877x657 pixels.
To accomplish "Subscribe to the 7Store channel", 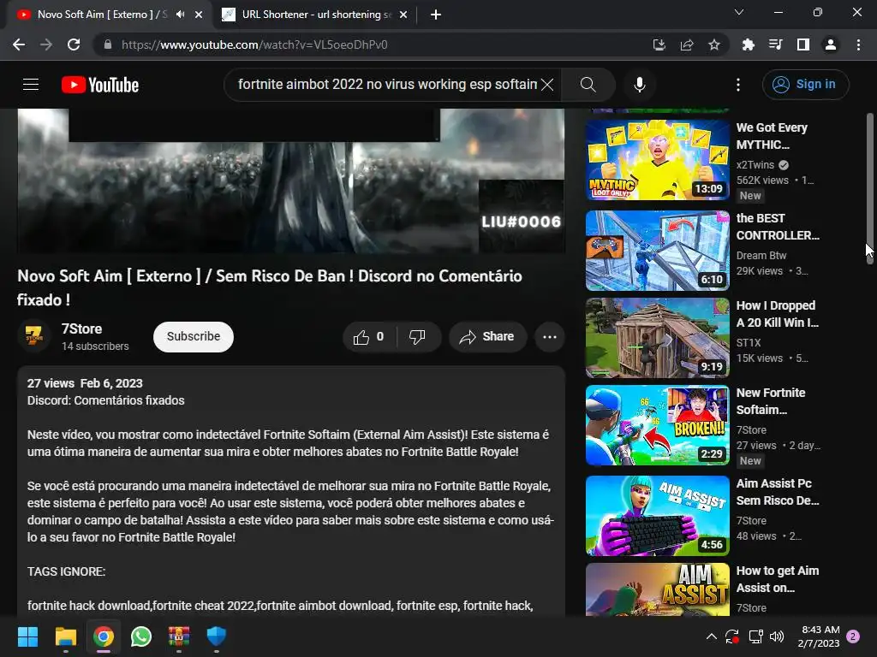I will (x=193, y=336).
